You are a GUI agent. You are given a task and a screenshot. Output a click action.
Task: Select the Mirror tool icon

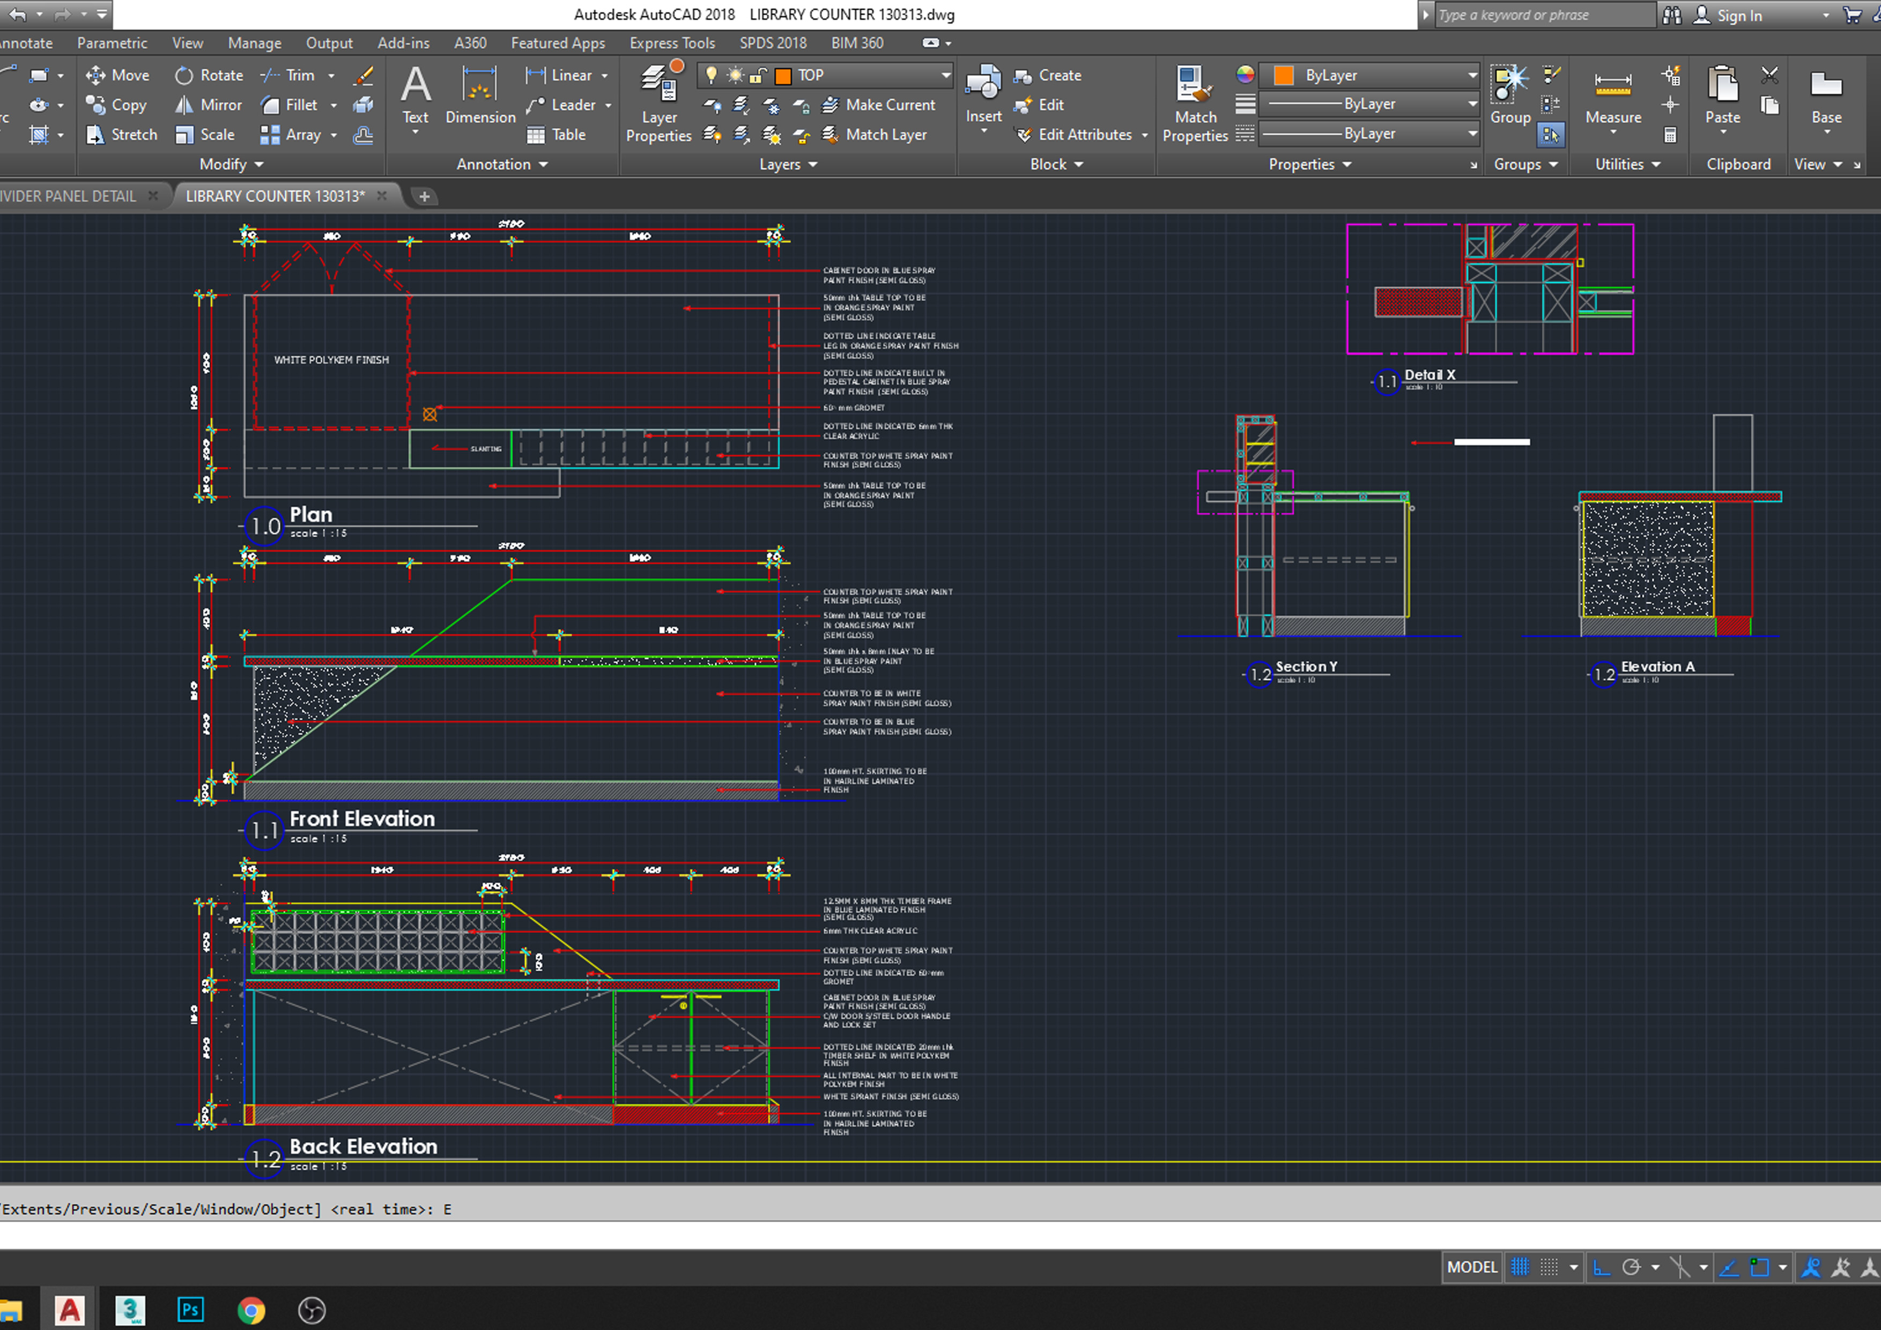181,102
